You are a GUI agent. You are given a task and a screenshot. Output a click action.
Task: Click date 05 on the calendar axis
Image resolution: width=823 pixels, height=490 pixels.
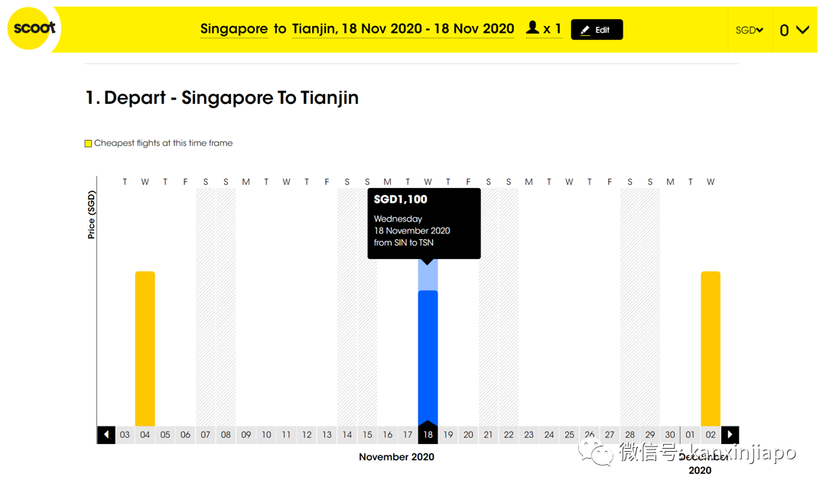[x=165, y=434]
